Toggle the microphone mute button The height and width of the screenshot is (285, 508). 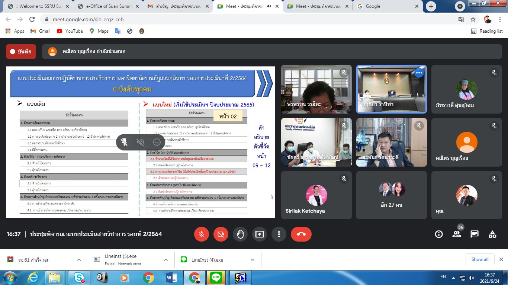[x=202, y=234]
